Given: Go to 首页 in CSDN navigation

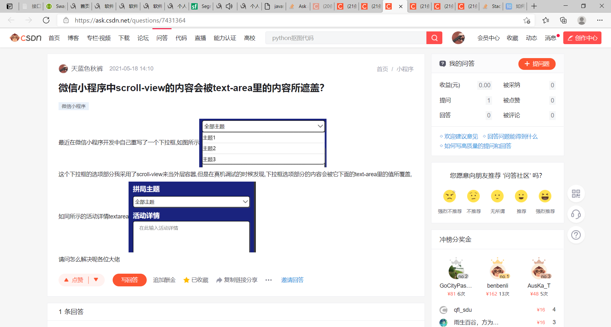Looking at the screenshot, I should pyautogui.click(x=54, y=38).
